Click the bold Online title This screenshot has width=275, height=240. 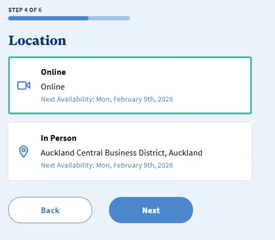[53, 72]
